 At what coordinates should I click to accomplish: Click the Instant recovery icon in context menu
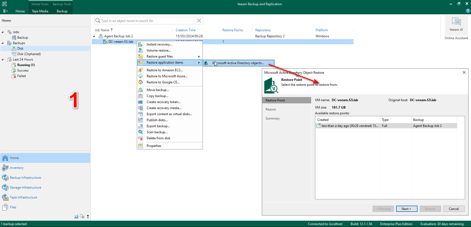coord(140,44)
